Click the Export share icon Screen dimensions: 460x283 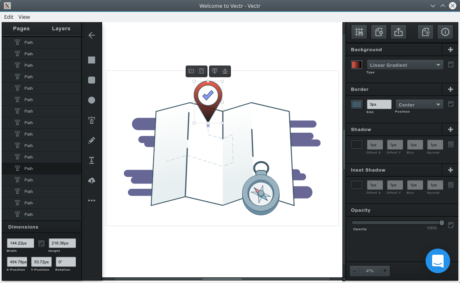point(399,32)
